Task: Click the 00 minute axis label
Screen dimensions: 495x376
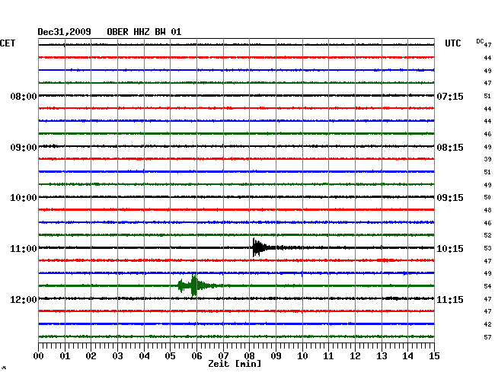Action: (38, 356)
